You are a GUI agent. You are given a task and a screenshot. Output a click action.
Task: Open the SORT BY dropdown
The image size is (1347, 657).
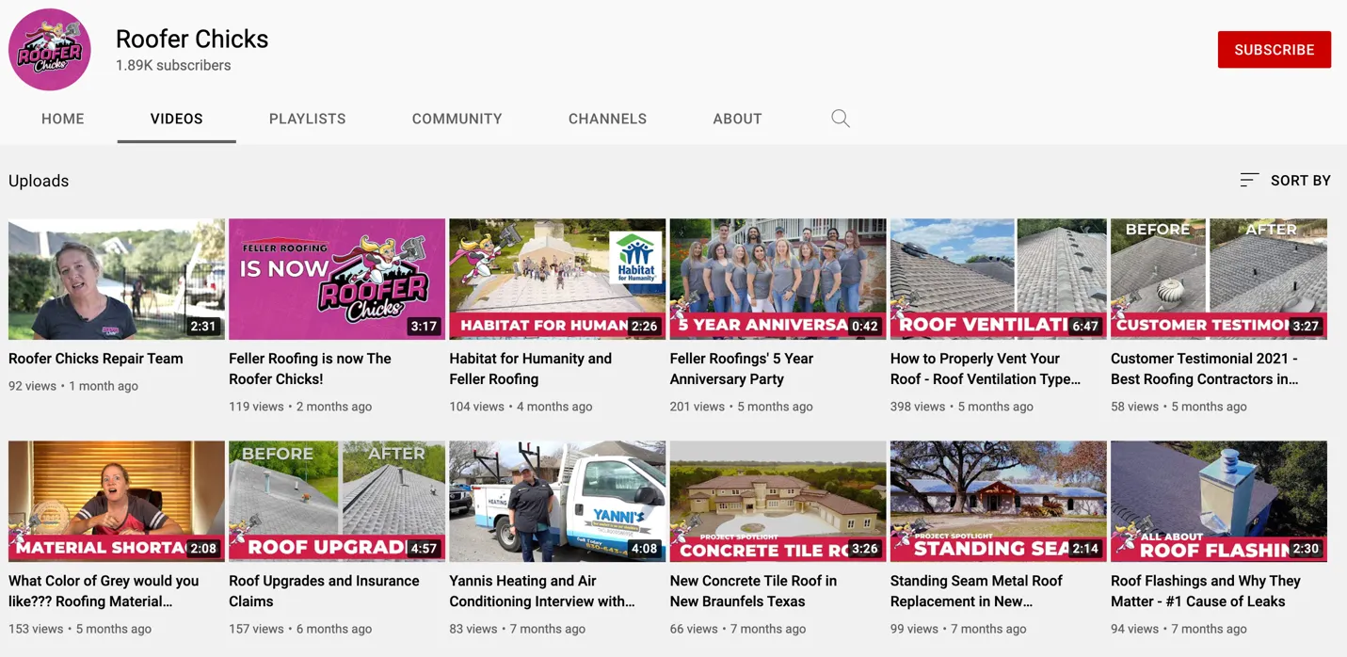1285,180
